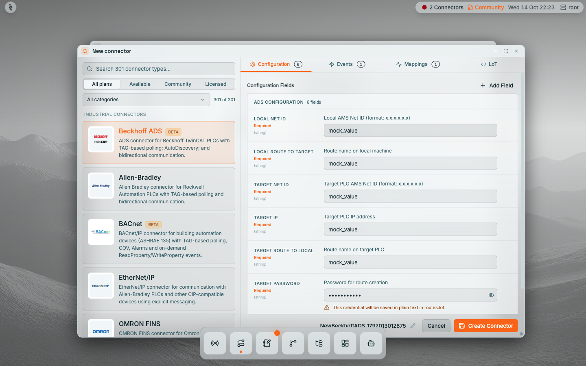The height and width of the screenshot is (366, 586).
Task: Open the git branch dock icon
Action: 293,343
